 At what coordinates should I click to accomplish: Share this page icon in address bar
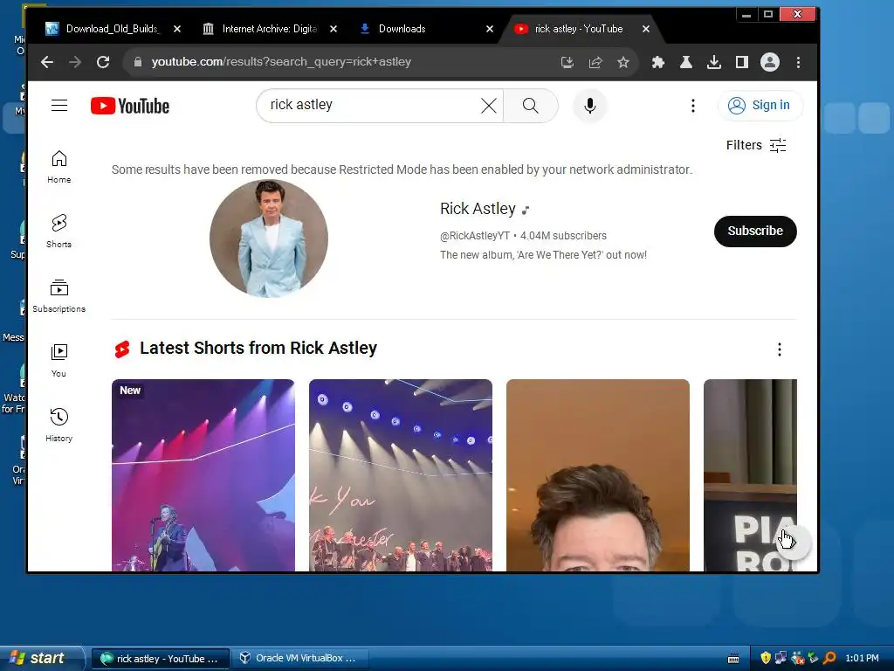pos(595,62)
